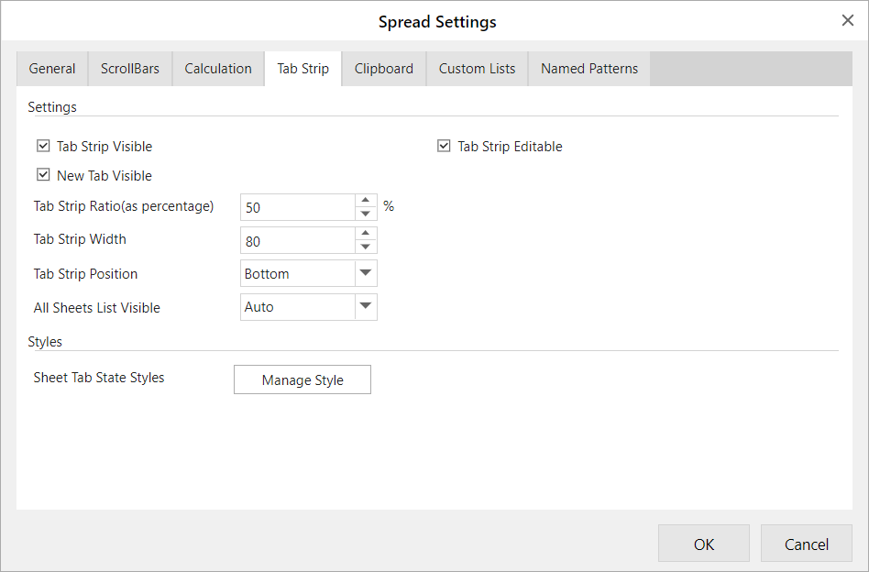The height and width of the screenshot is (572, 869).
Task: Disable the New Tab Visible checkbox
Action: 43,175
